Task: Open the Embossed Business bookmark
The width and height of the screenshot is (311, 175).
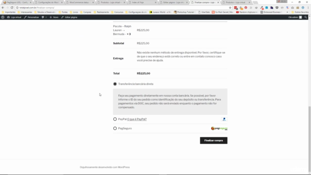Action: [271, 12]
